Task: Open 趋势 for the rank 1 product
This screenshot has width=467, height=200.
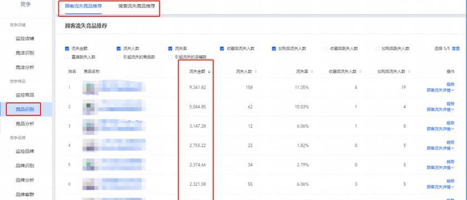Action: 450,85
